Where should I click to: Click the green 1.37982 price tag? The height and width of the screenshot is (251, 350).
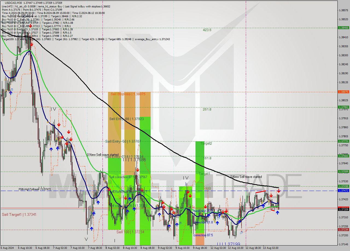click(x=343, y=107)
